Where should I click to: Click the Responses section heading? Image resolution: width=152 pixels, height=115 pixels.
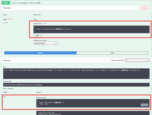[7, 61]
